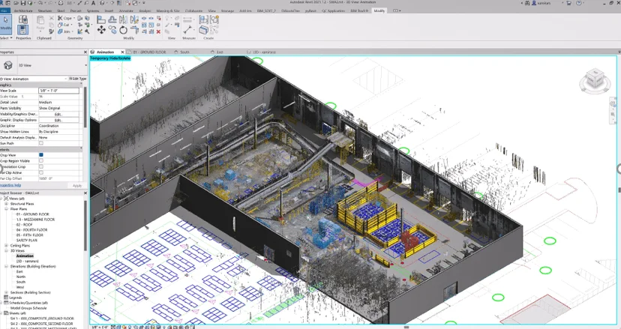Toggle the Crop View checkbox

tap(40, 155)
